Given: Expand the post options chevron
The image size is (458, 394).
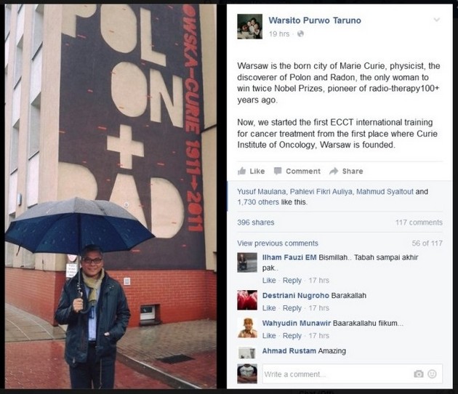Looking at the screenshot, I should pyautogui.click(x=437, y=20).
